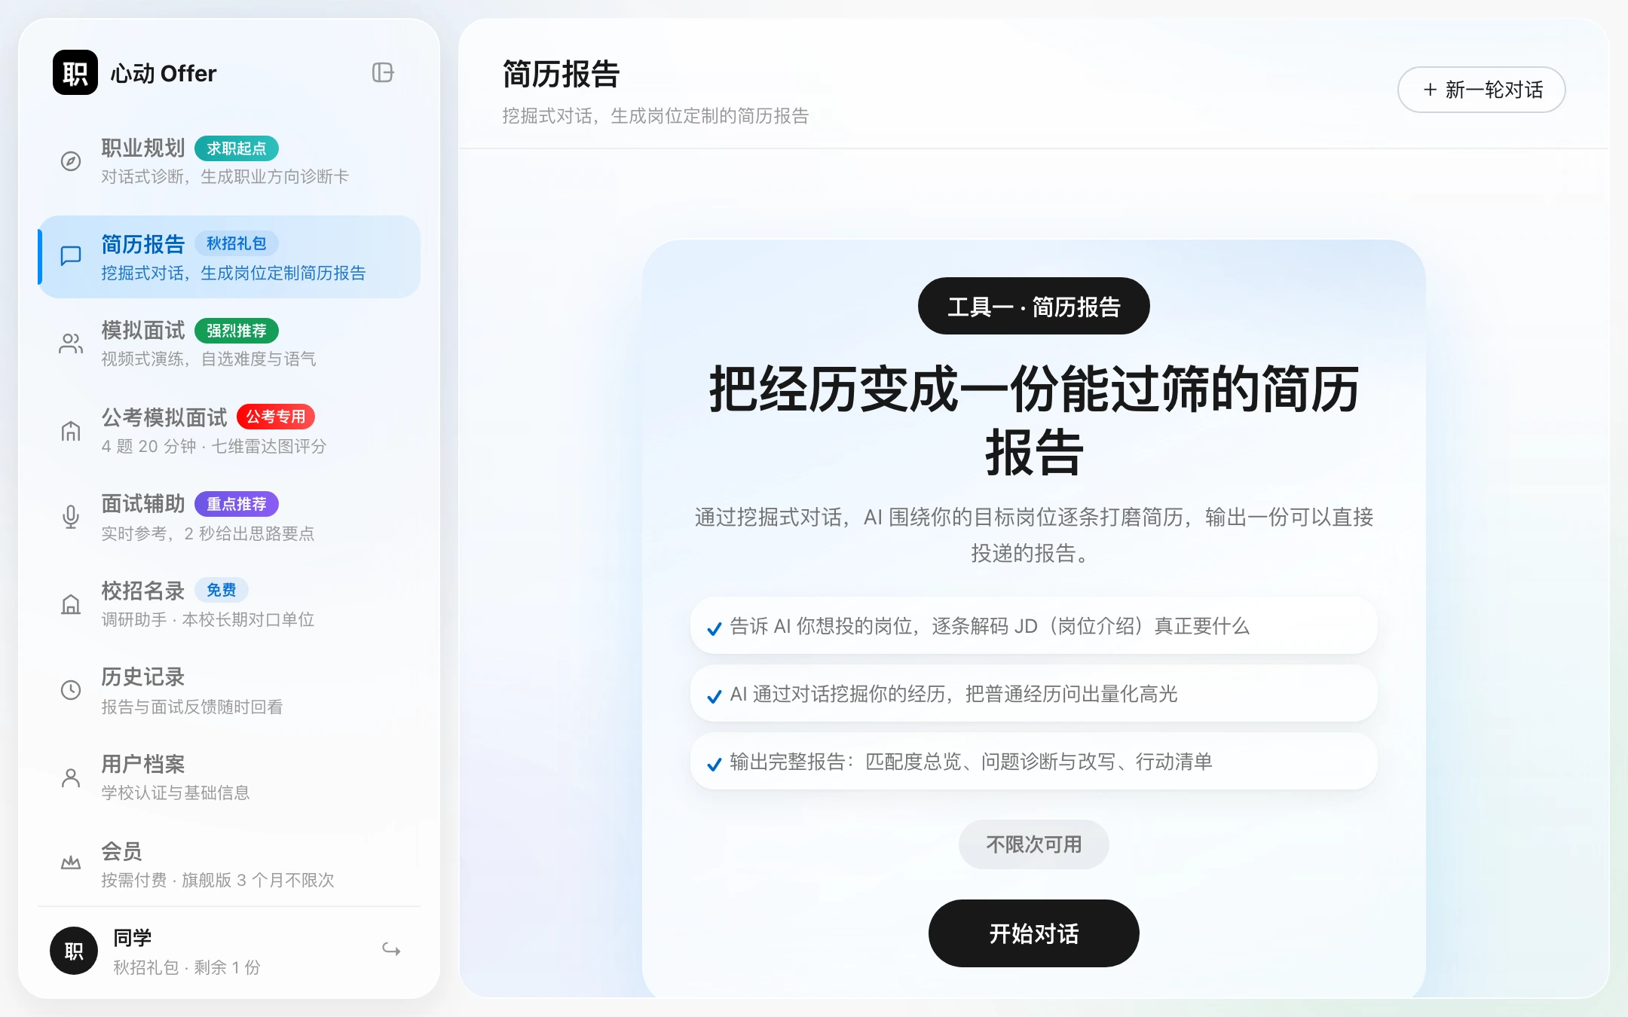Viewport: 1628px width, 1017px height.
Task: Click the paragraph starting 通过挖掘式对话
Action: [1033, 535]
